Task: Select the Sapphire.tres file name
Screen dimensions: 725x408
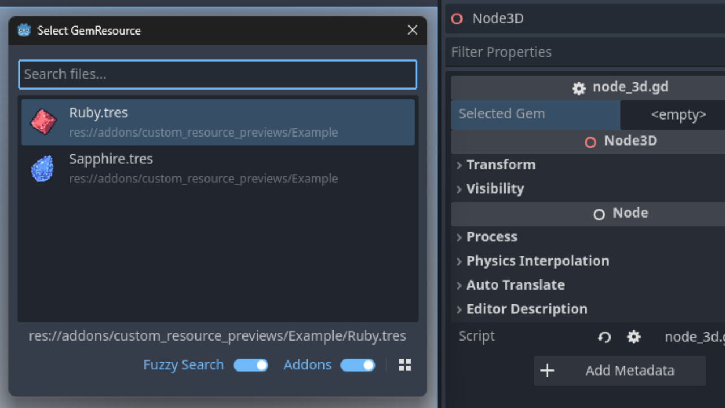Action: 111,159
